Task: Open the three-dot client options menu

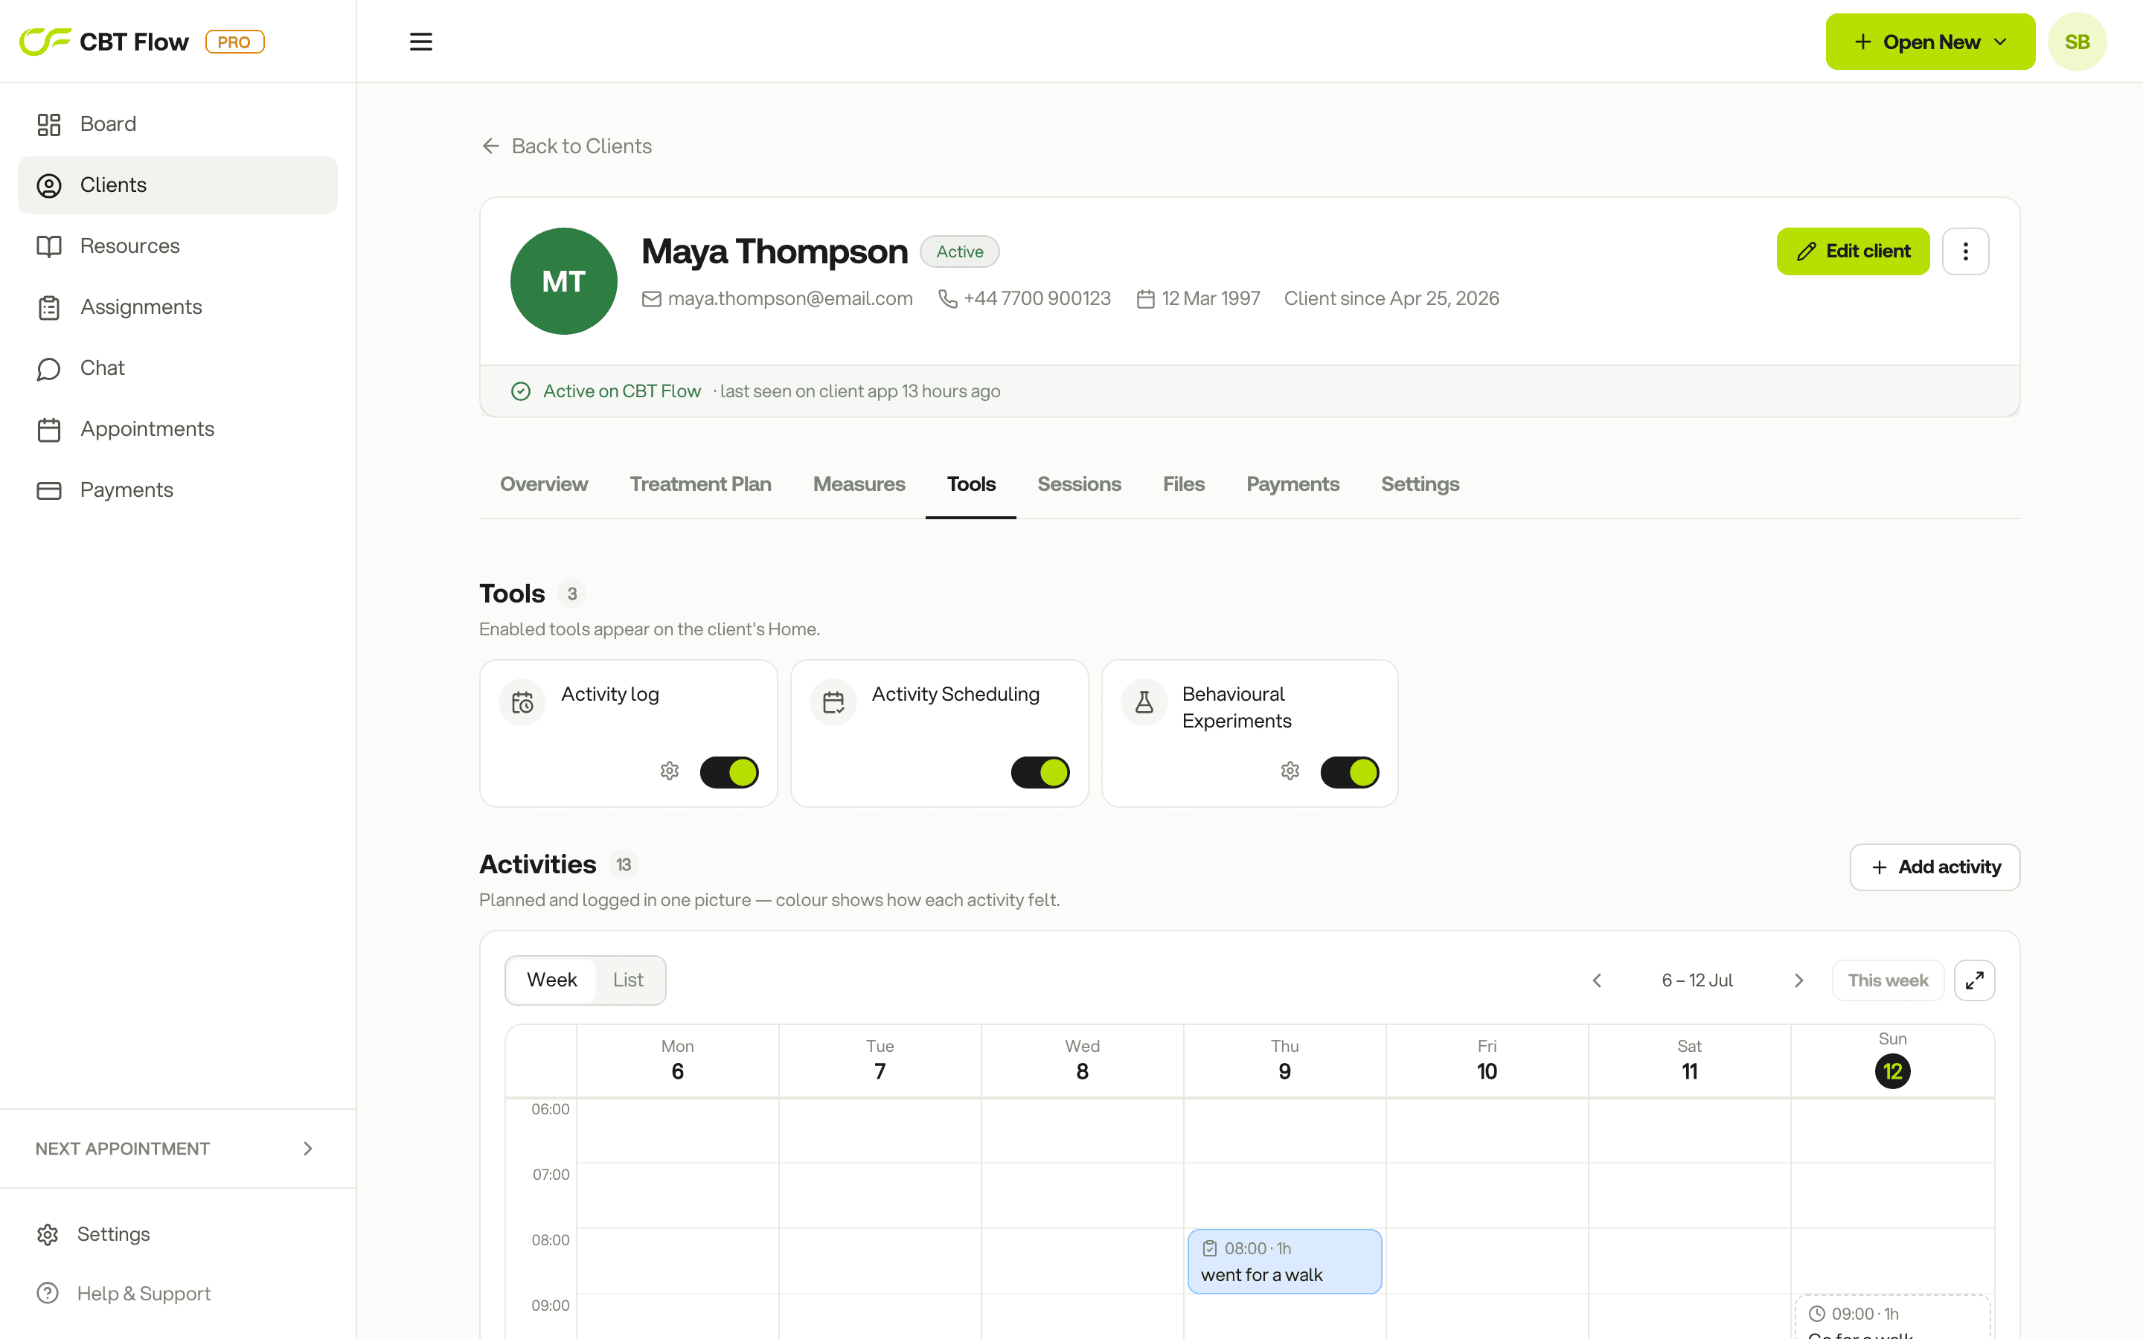Action: tap(1965, 251)
